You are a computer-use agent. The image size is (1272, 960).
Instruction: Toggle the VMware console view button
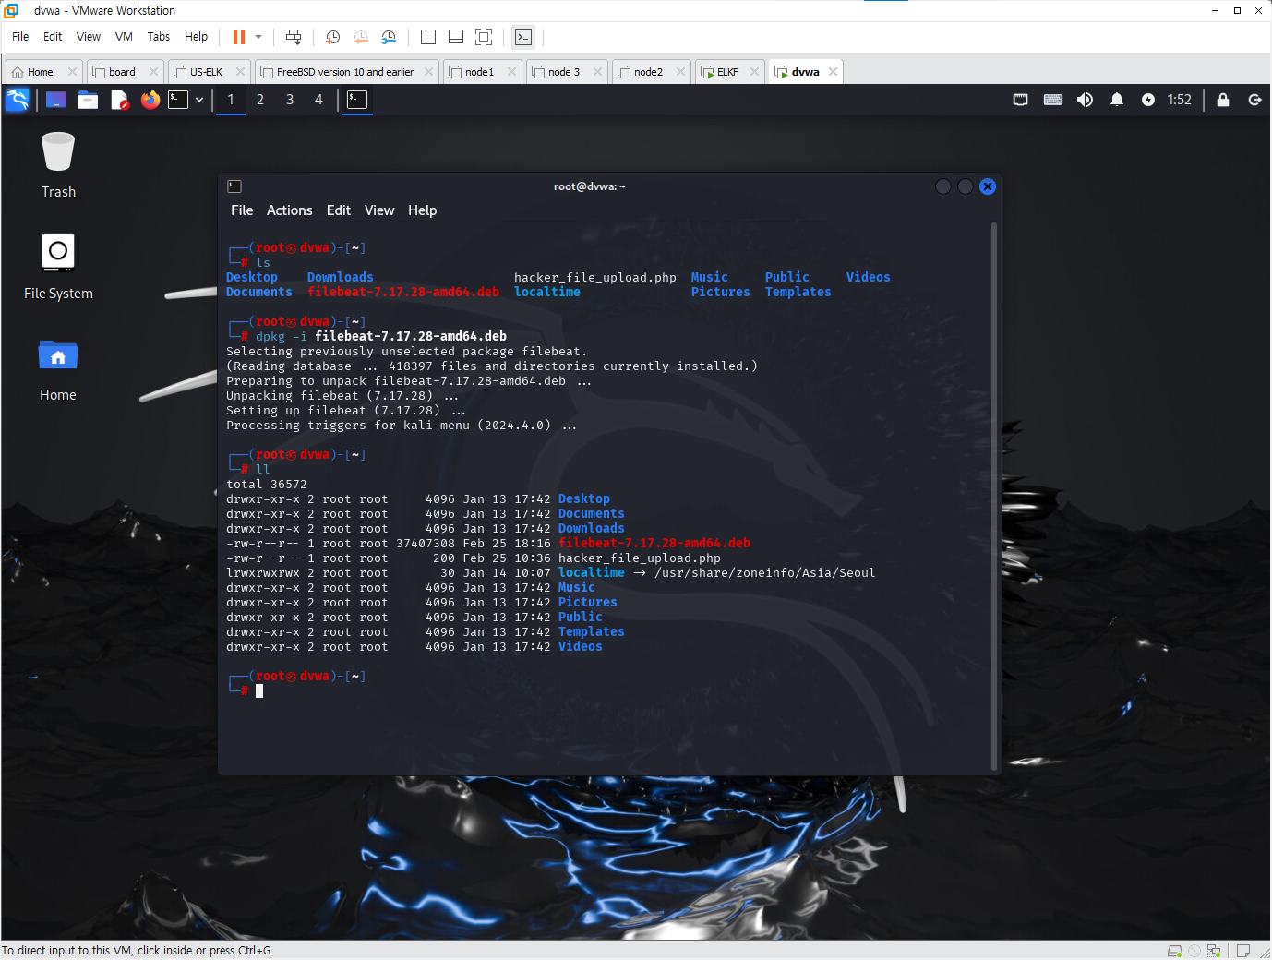point(523,37)
